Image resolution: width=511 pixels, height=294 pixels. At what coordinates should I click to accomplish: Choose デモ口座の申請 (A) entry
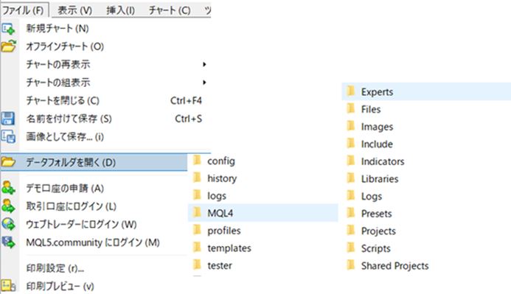coord(65,188)
